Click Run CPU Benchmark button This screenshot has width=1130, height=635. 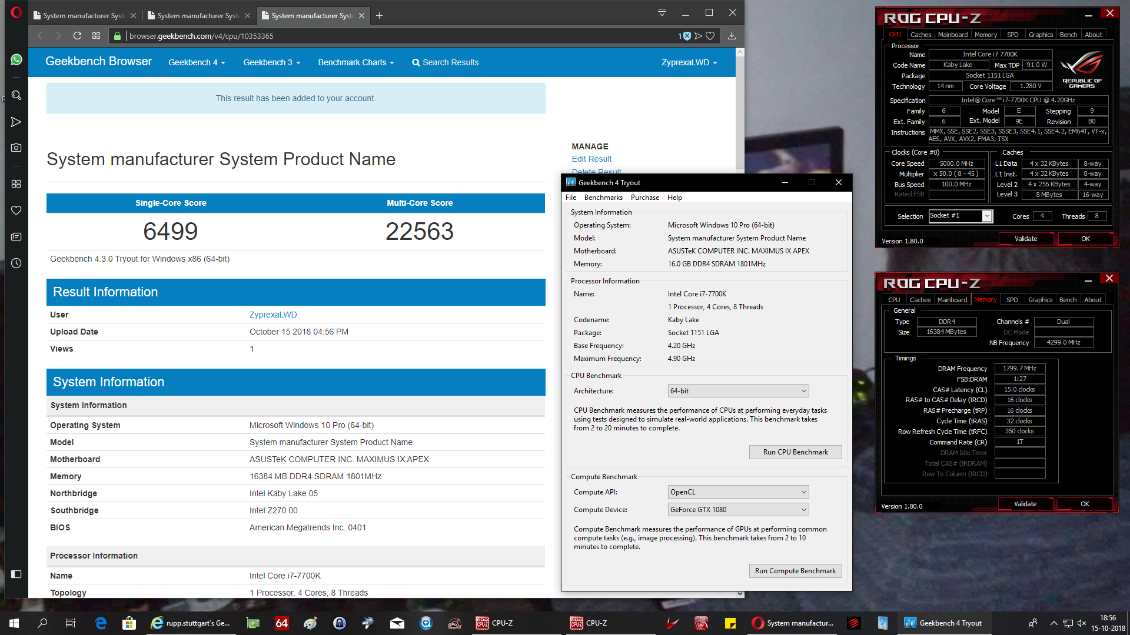coord(795,452)
